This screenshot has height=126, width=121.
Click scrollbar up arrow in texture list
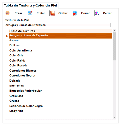click(x=114, y=31)
